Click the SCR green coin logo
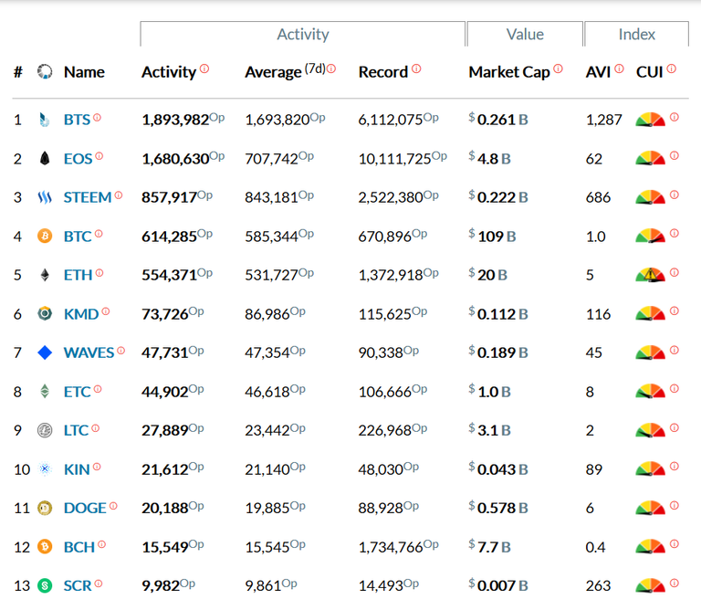This screenshot has height=610, width=701. pyautogui.click(x=44, y=585)
